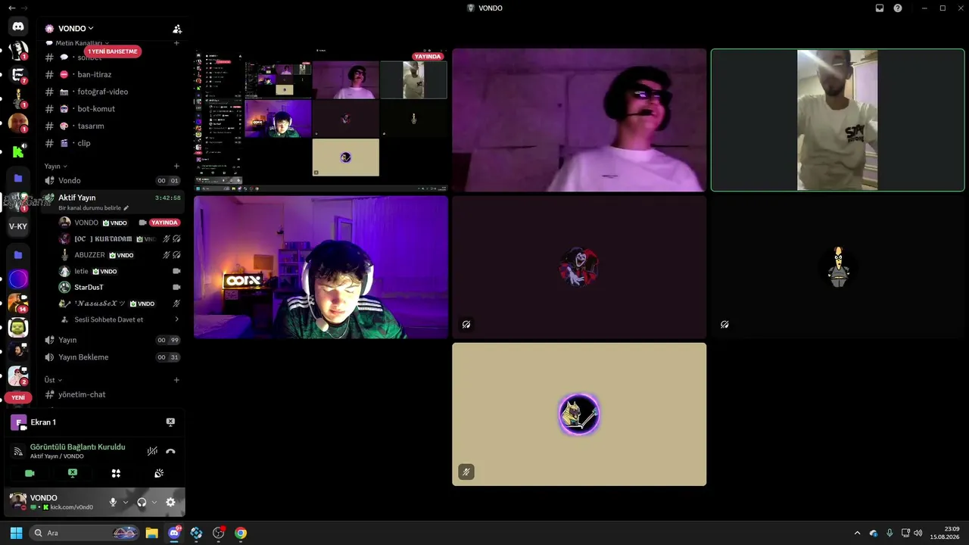This screenshot has height=545, width=969.
Task: Open File Explorer from the taskbar
Action: point(151,533)
